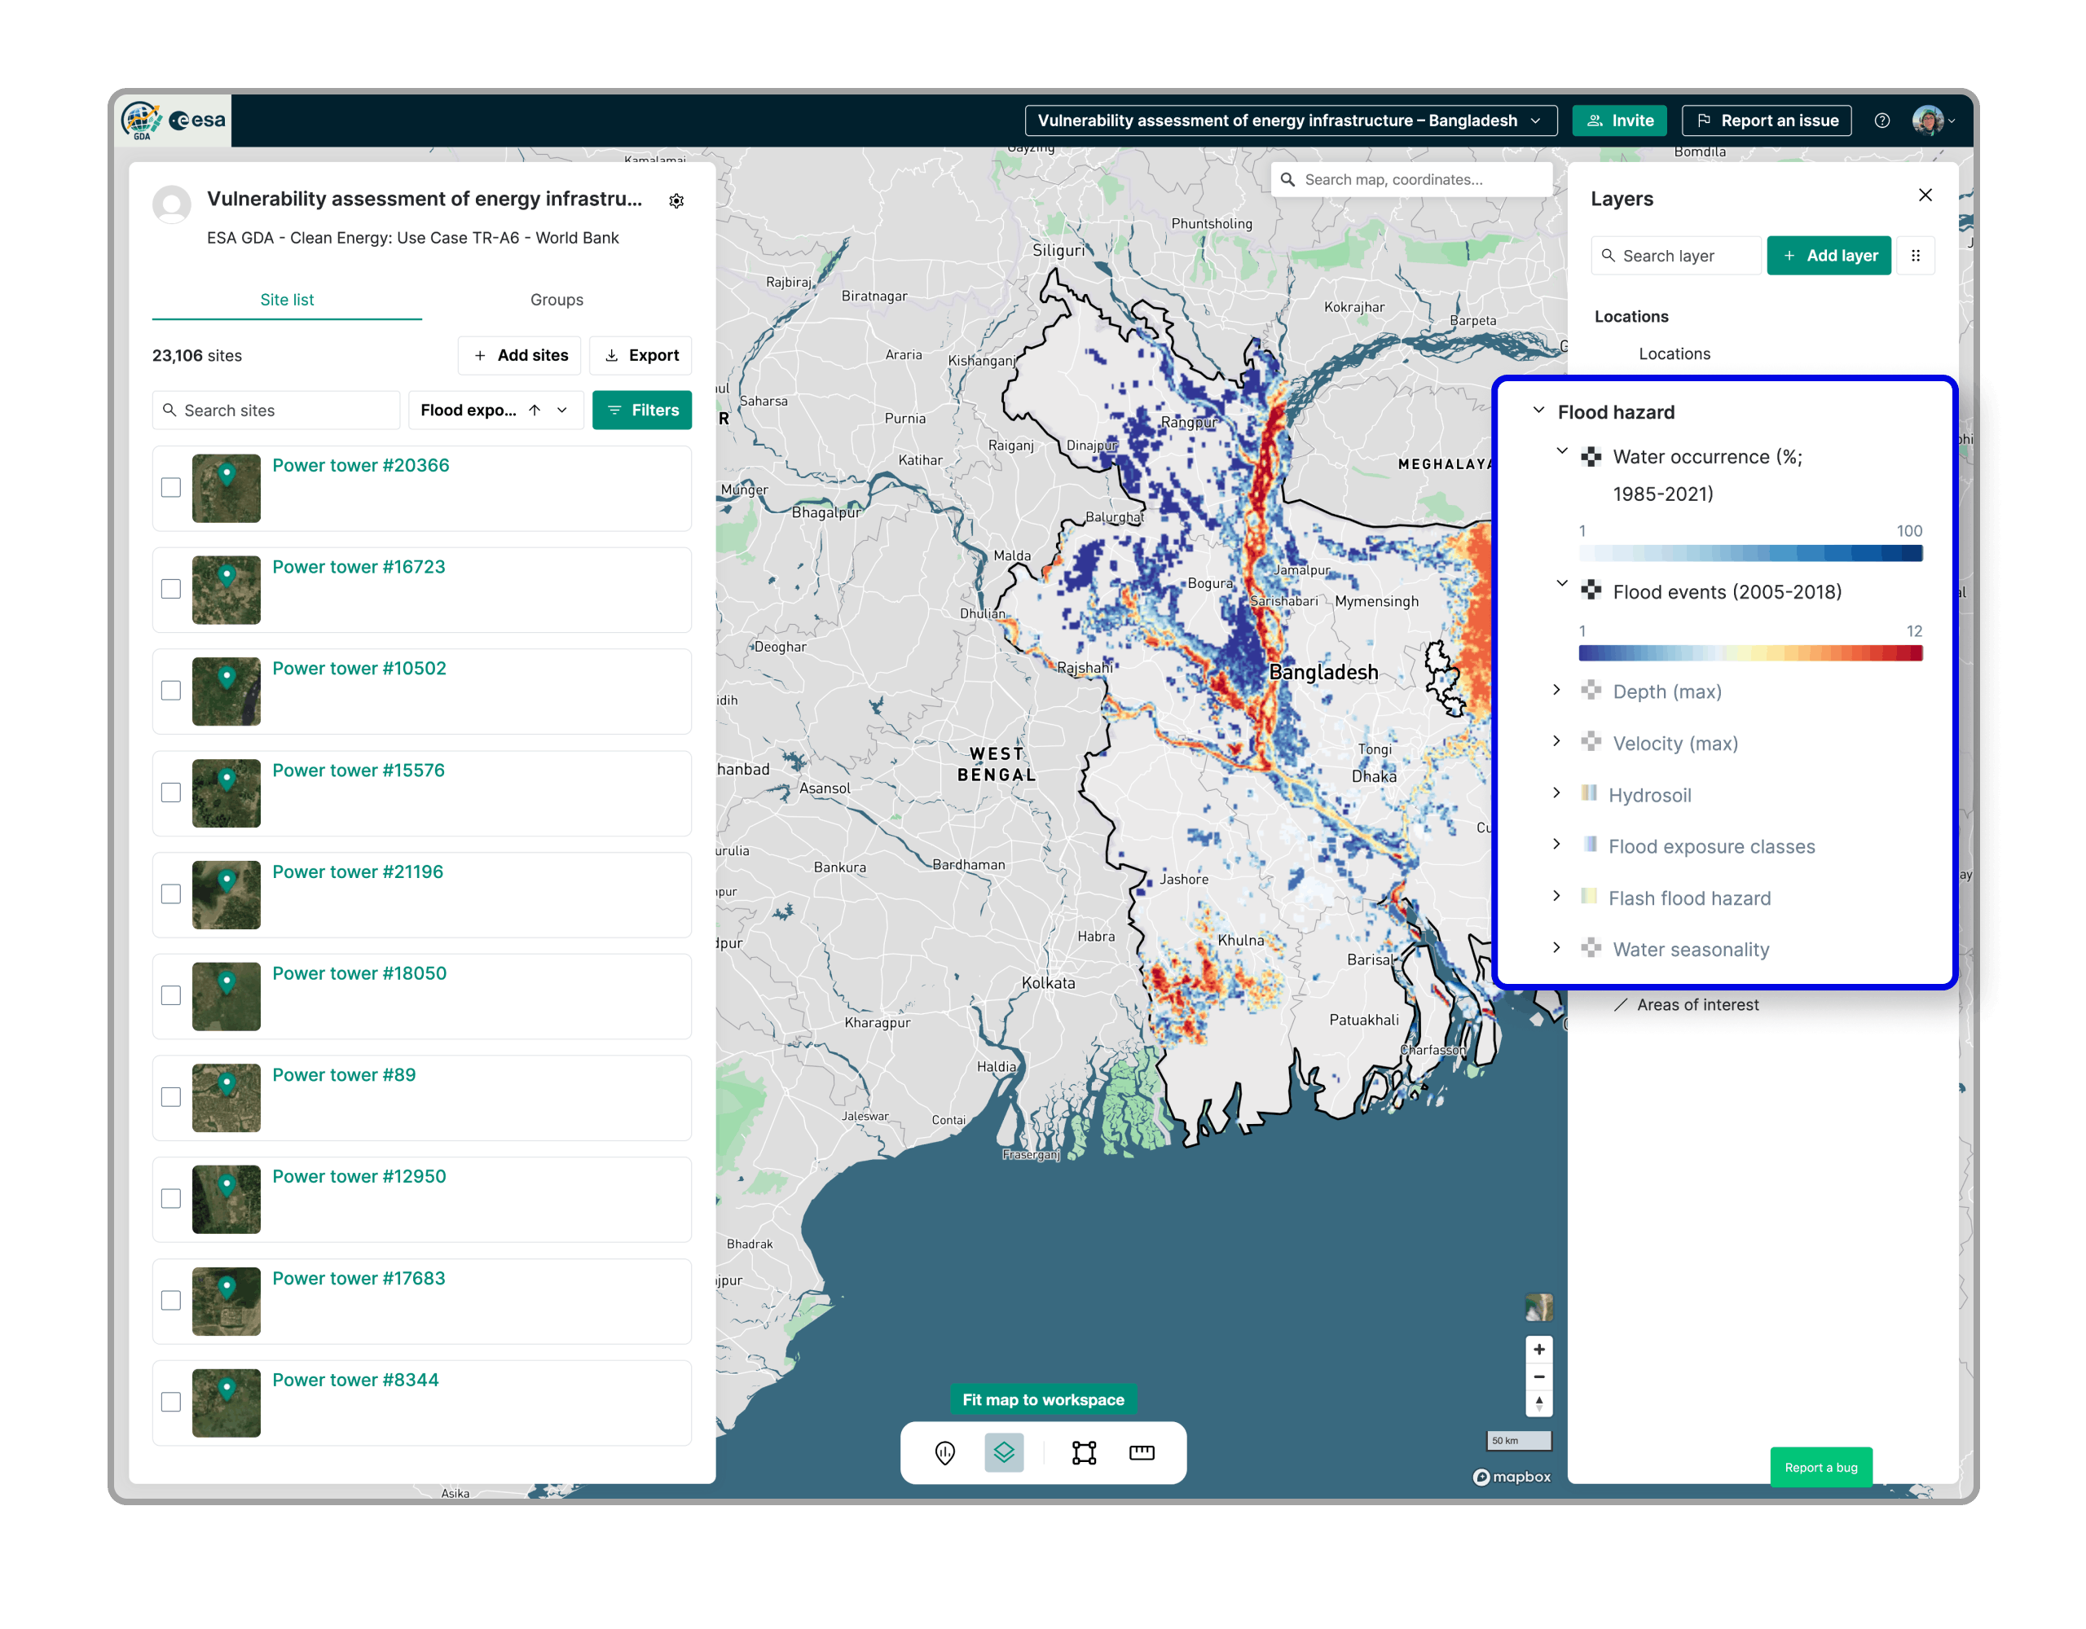Open the workspace selector dropdown in header
Screen dimensions: 2086x1629
point(1289,121)
